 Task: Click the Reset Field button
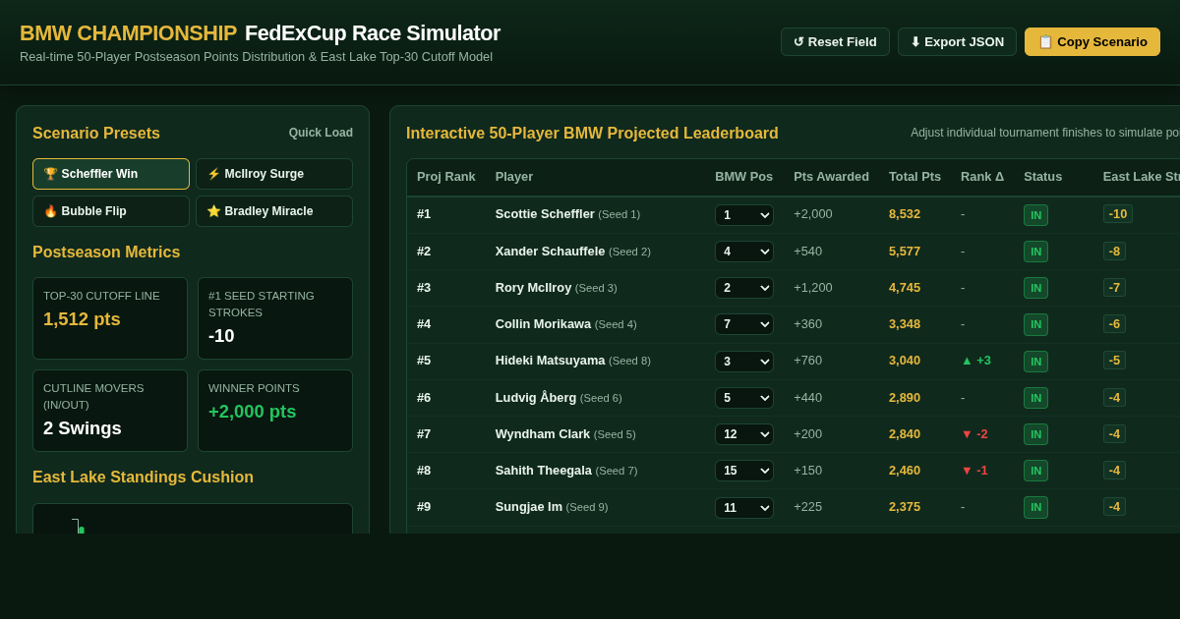coord(835,41)
